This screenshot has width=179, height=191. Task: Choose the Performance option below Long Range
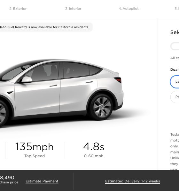175,97
